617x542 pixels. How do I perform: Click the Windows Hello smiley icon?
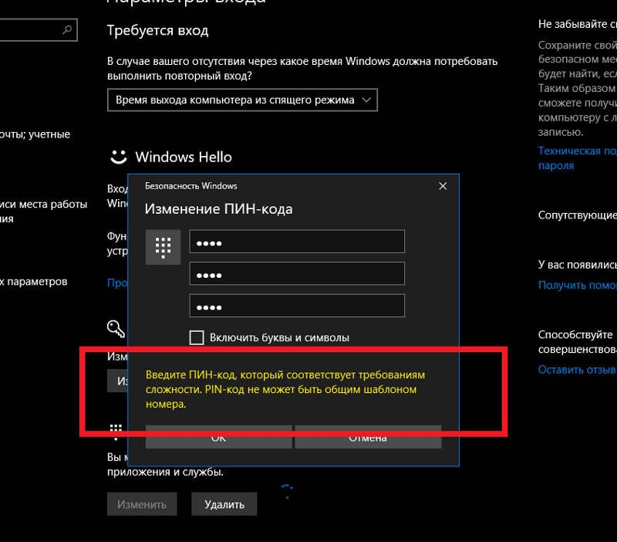tap(118, 157)
